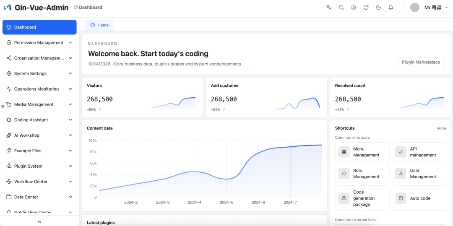The width and height of the screenshot is (453, 226).
Task: Click the Example Files documents icon
Action: point(9,151)
